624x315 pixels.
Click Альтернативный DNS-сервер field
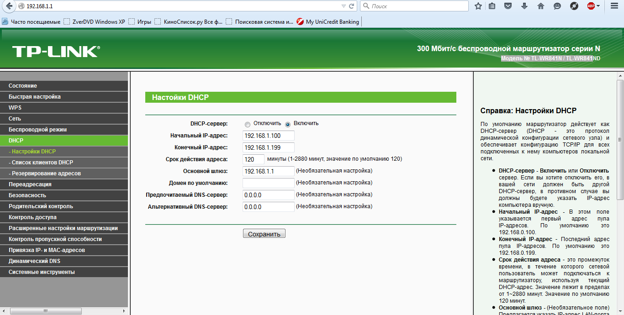[269, 207]
